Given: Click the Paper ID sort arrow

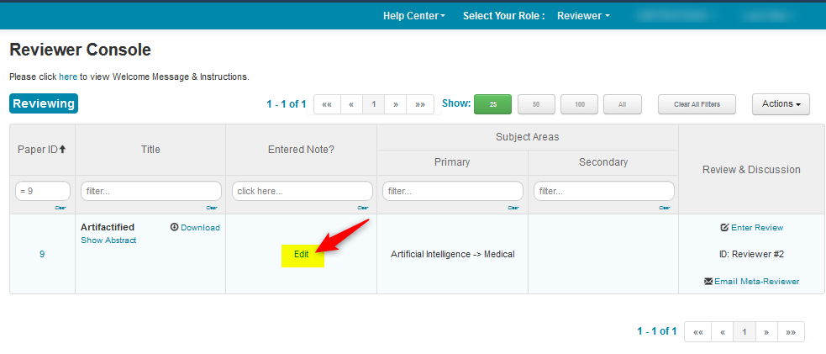Looking at the screenshot, I should 62,150.
